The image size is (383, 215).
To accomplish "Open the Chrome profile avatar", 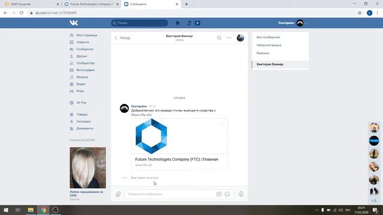I will (370, 13).
